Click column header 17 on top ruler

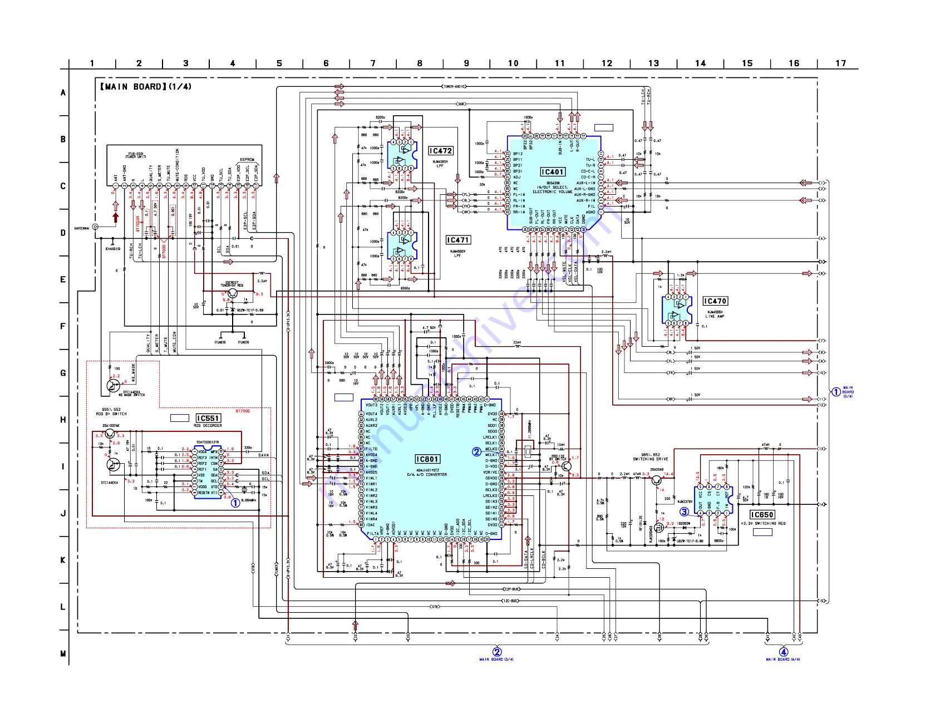coord(841,63)
